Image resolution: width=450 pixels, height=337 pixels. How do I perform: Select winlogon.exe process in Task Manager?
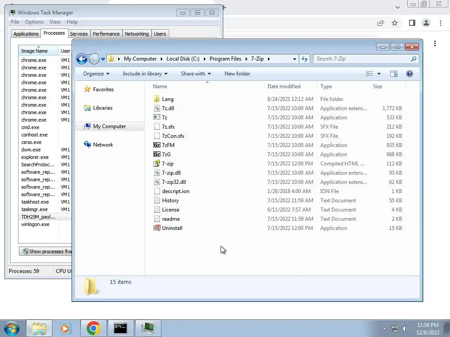[x=45, y=224]
